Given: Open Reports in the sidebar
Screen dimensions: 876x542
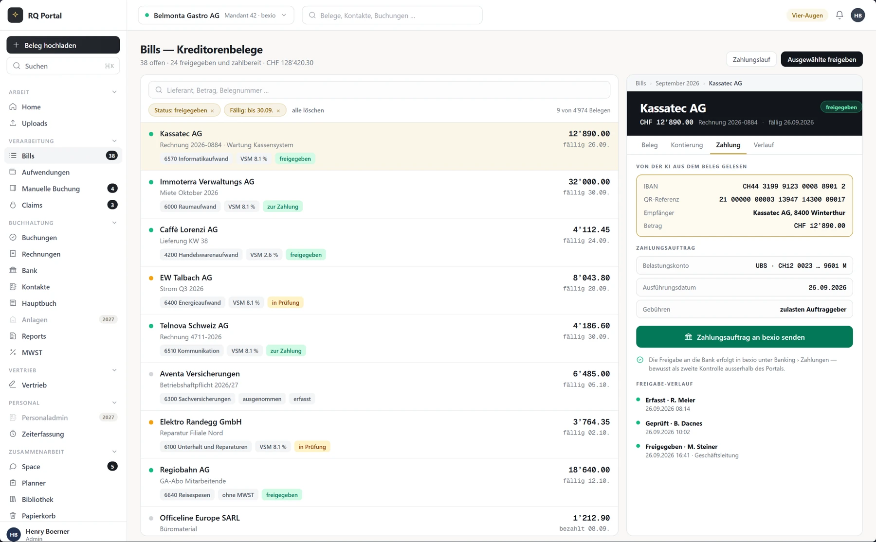Looking at the screenshot, I should (x=63, y=336).
